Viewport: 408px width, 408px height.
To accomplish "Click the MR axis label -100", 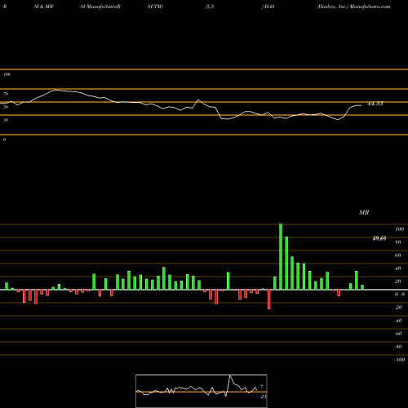I will point(400,360).
